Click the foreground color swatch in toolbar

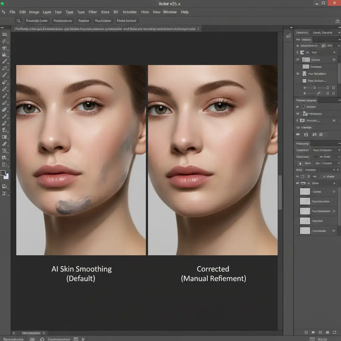click(x=3, y=173)
